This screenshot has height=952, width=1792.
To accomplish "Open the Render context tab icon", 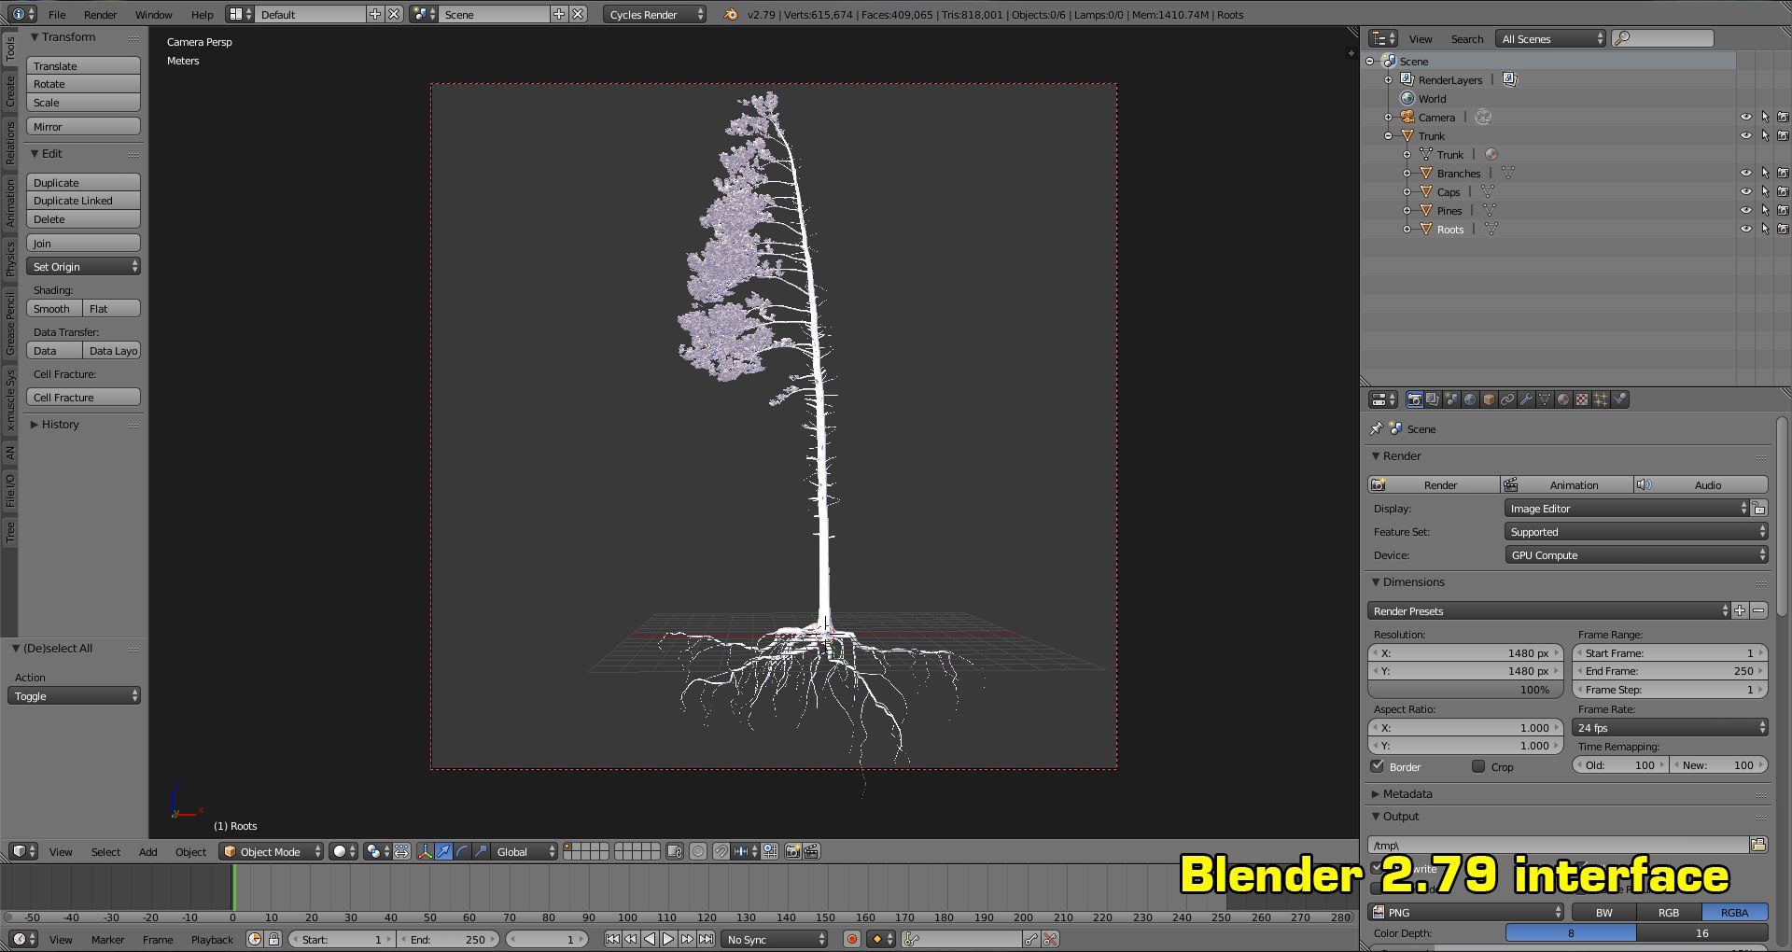I will [1415, 399].
